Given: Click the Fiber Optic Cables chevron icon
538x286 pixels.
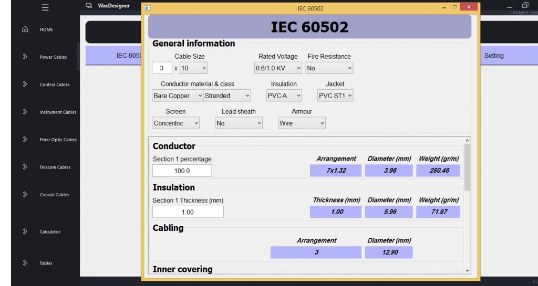Looking at the screenshot, I should (25, 140).
